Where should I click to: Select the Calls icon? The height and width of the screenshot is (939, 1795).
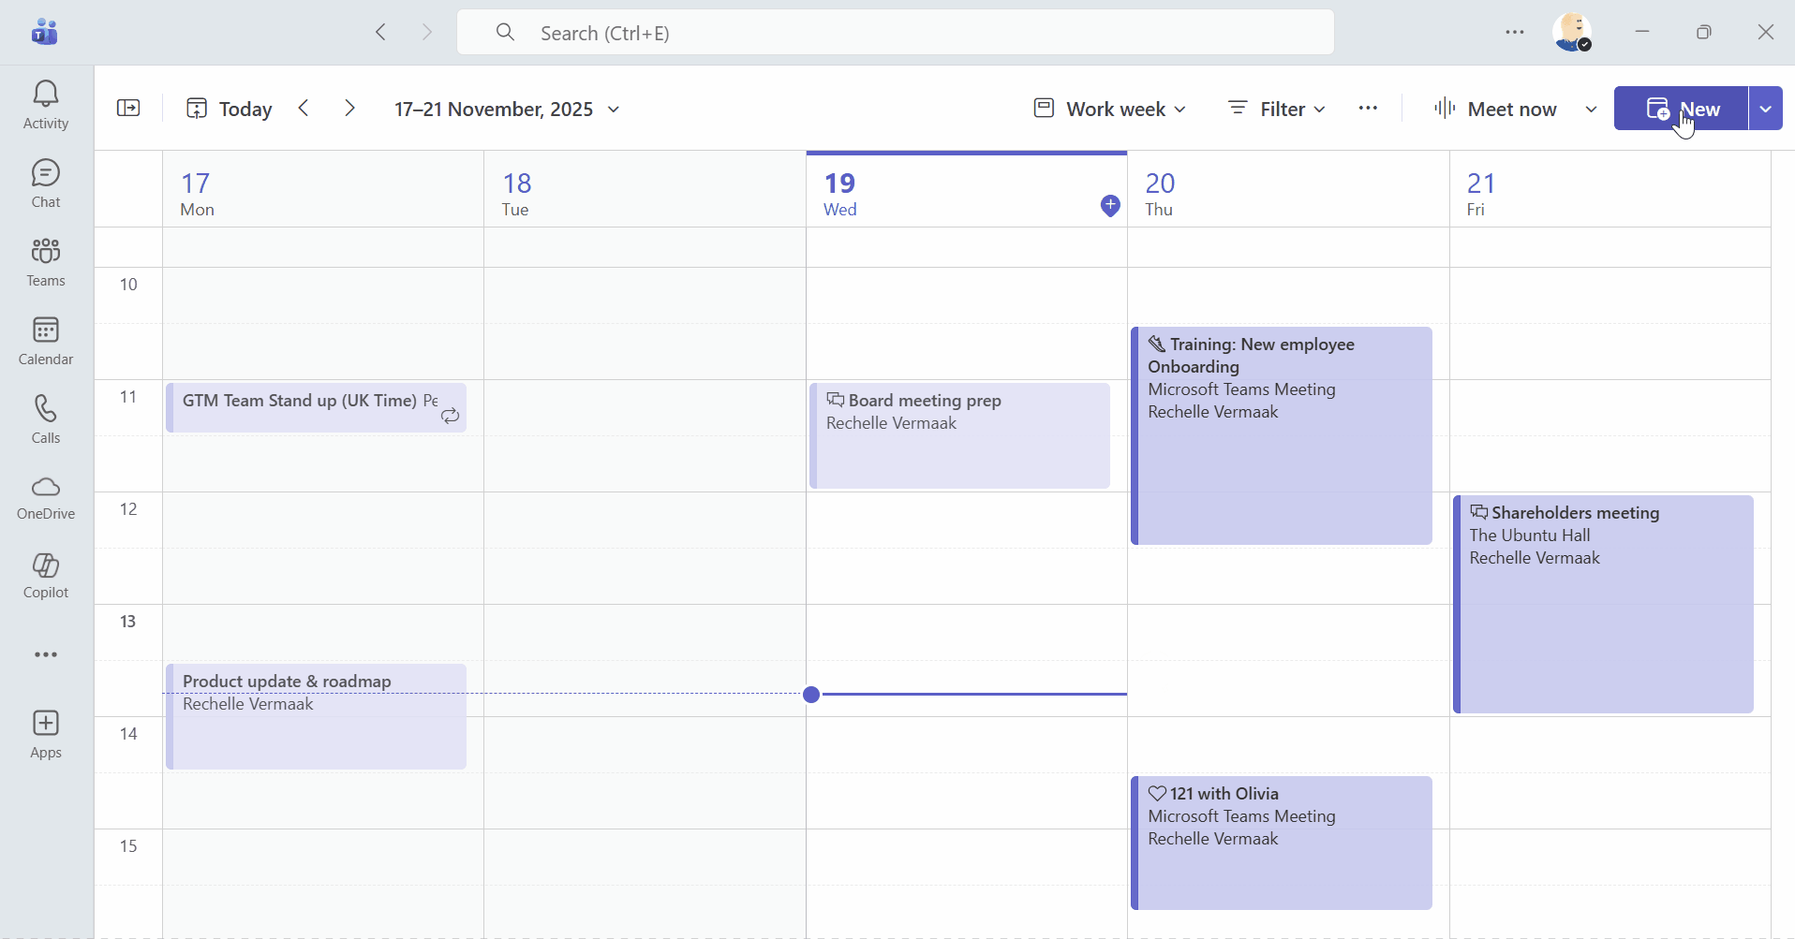[45, 416]
